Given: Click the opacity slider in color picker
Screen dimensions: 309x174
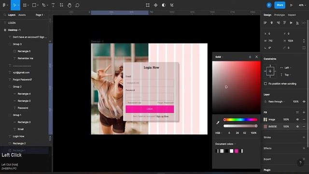Looking at the screenshot, I should 240,126.
